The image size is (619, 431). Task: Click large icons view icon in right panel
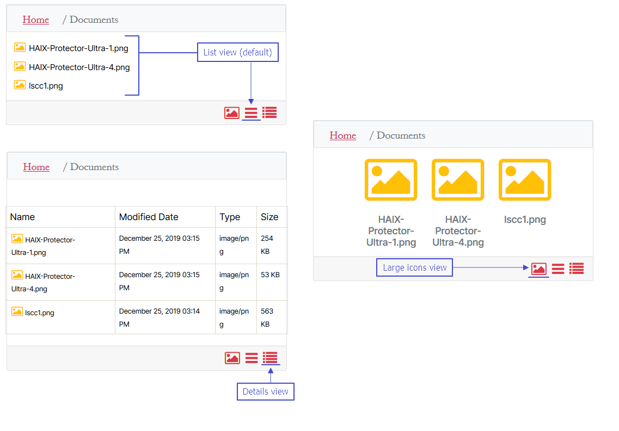click(x=539, y=268)
